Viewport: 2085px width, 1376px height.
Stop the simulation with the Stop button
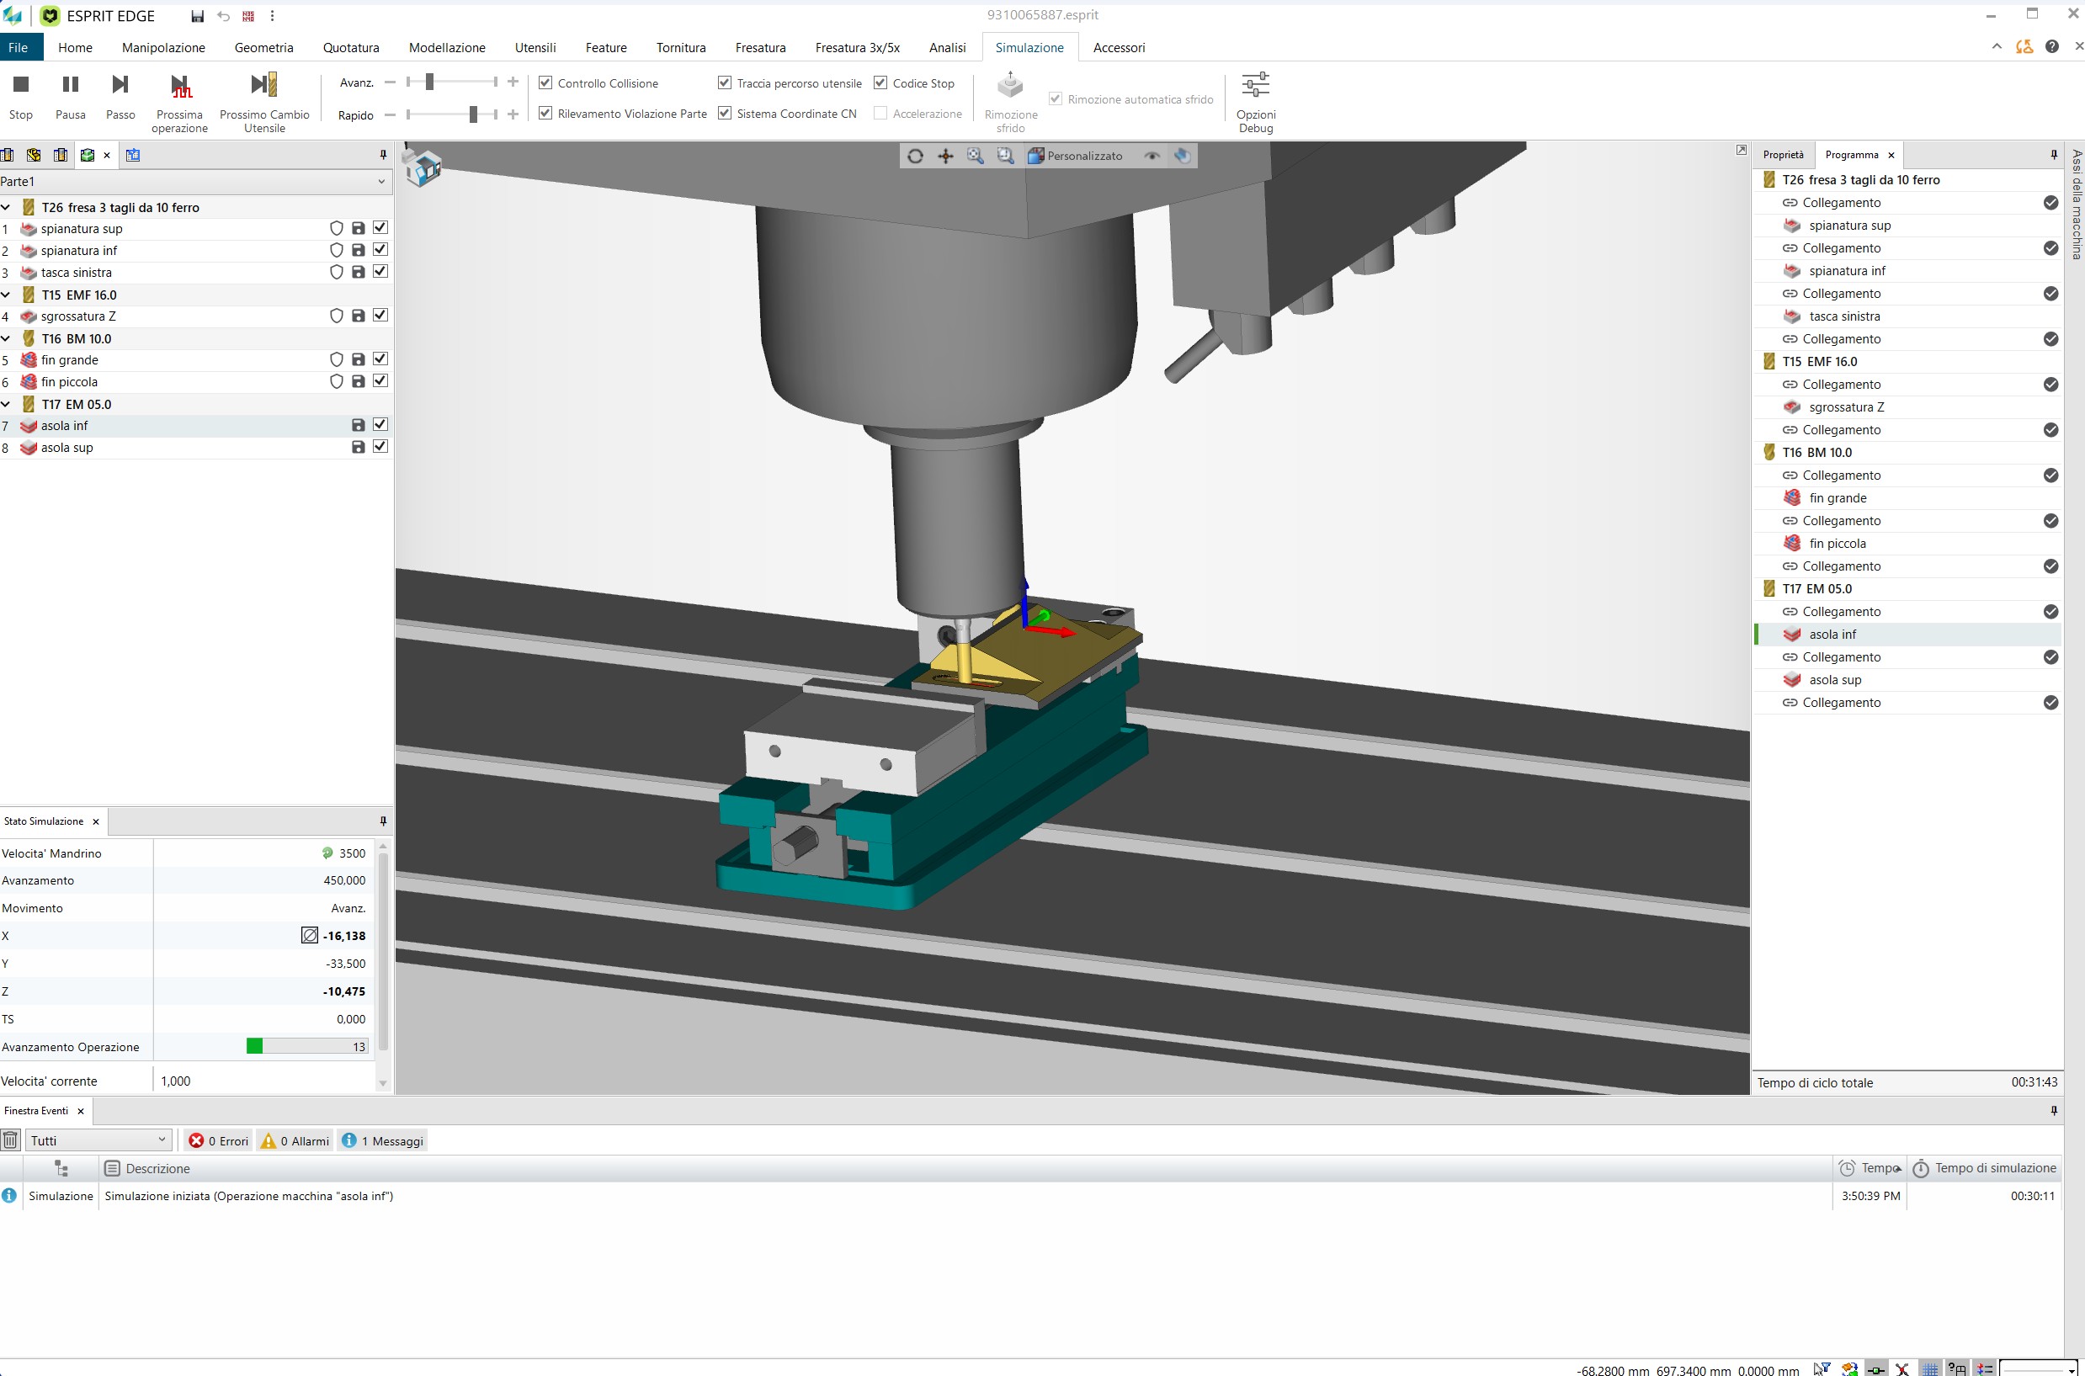click(21, 96)
